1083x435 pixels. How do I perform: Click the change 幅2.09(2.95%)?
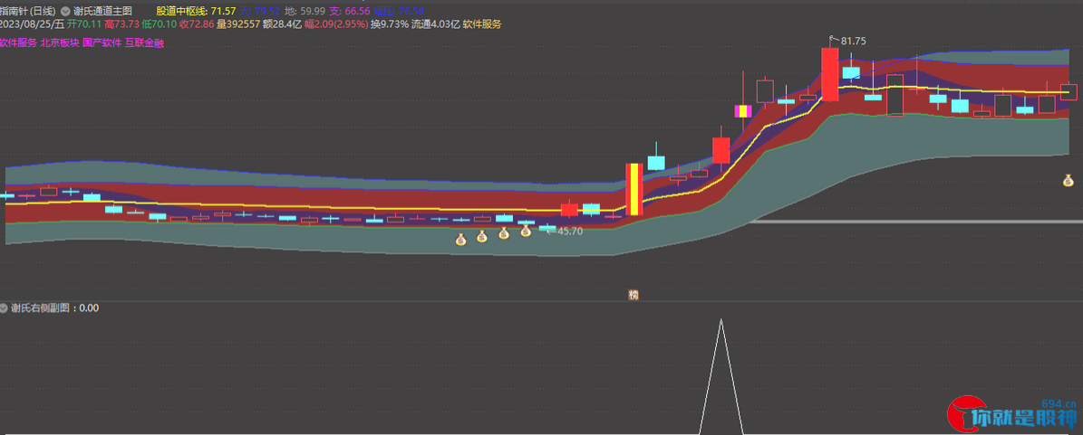tap(336, 24)
